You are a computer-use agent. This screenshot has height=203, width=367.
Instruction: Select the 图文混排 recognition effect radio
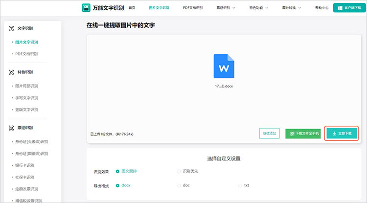pyautogui.click(x=117, y=171)
